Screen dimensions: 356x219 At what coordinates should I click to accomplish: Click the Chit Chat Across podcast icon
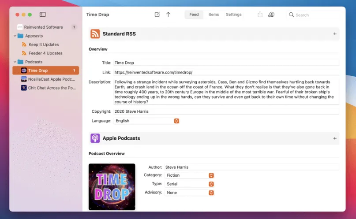pyautogui.click(x=24, y=88)
